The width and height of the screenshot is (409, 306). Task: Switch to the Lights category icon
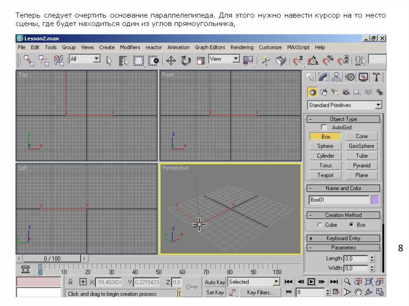pos(335,92)
